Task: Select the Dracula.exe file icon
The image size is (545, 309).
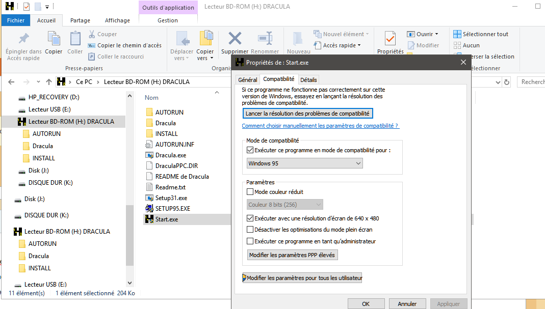Action: pos(149,155)
